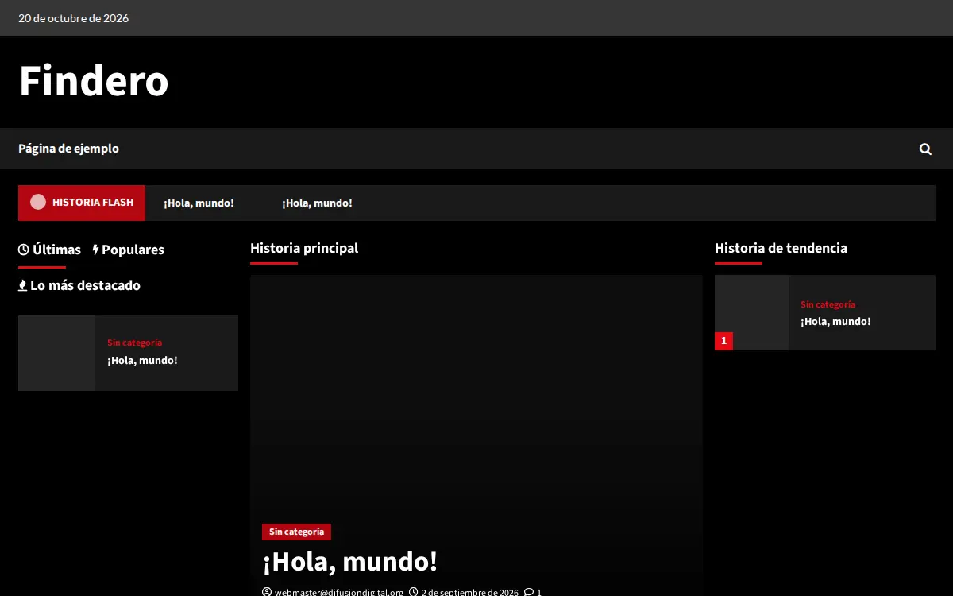Open Página de ejemplo menu item

(x=69, y=149)
